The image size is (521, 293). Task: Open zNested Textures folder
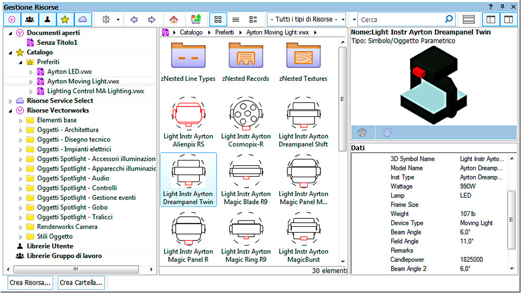pos(303,62)
